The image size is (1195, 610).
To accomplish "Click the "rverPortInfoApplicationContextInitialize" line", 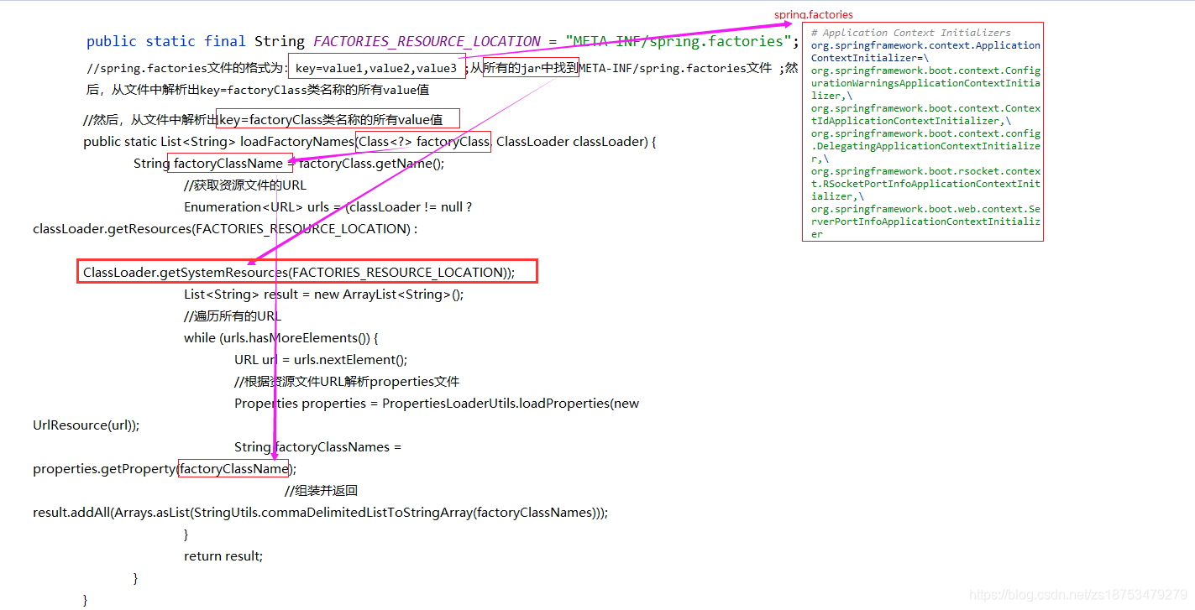I will pos(925,222).
